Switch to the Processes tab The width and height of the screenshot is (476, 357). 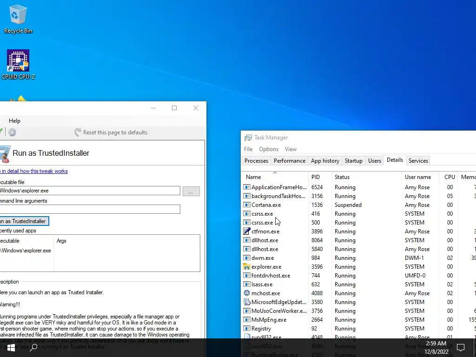tap(256, 161)
